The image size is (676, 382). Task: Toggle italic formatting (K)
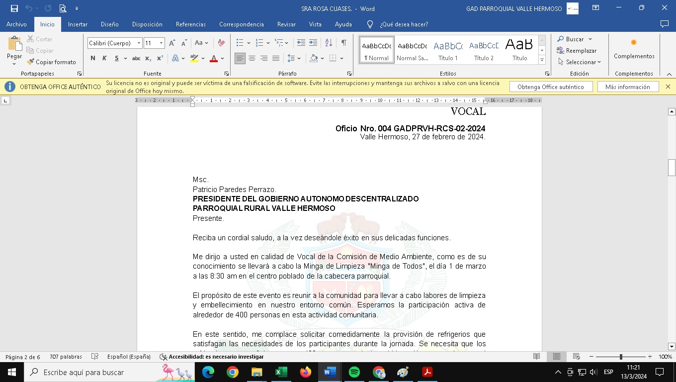pos(104,59)
